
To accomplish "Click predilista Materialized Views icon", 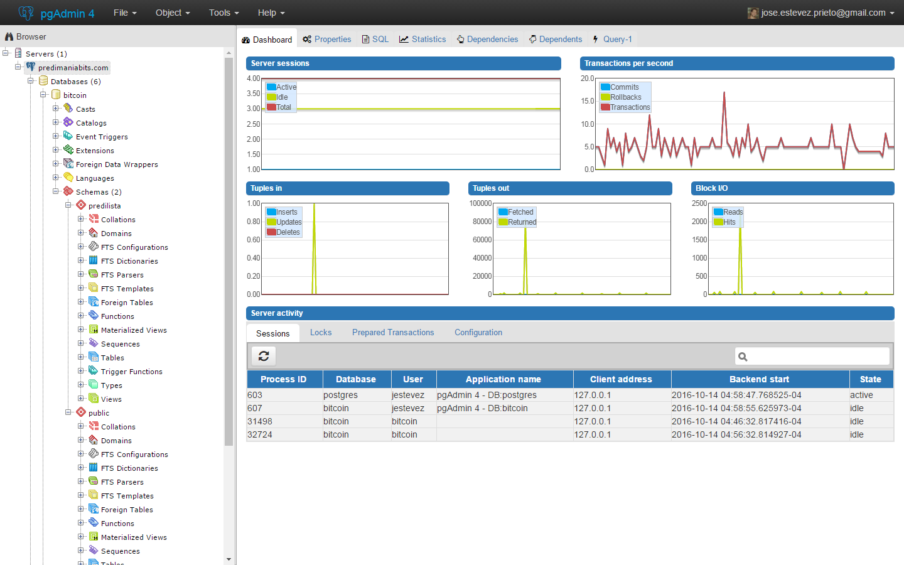I will tap(94, 330).
